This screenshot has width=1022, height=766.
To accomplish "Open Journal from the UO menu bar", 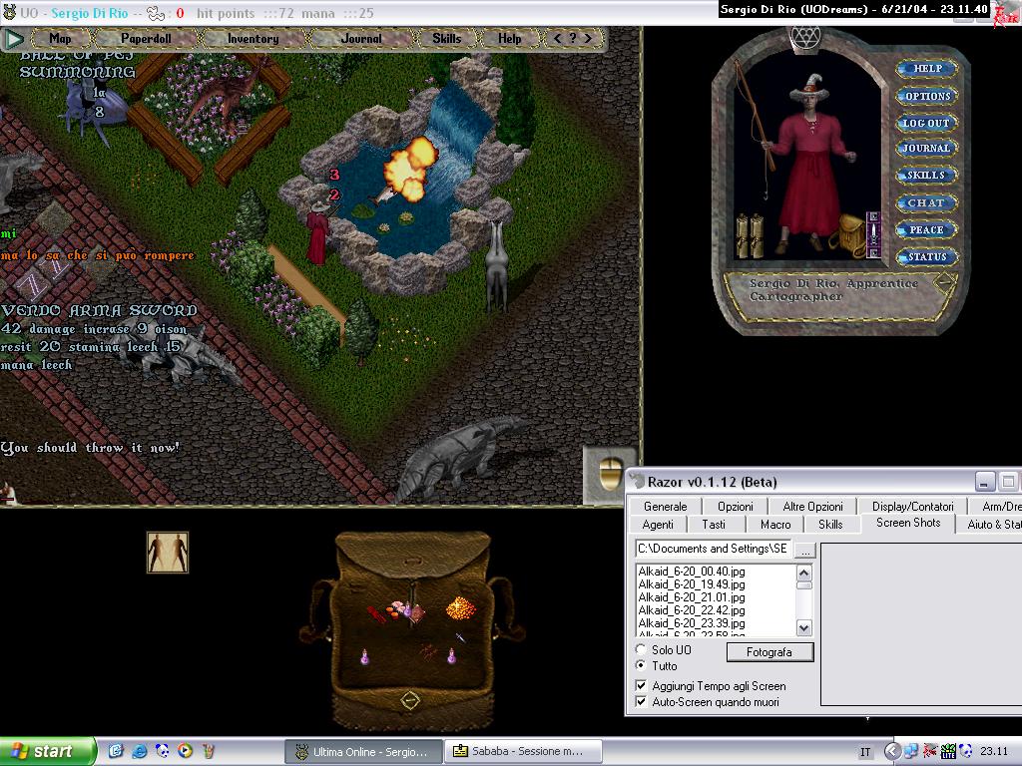I will [x=361, y=39].
